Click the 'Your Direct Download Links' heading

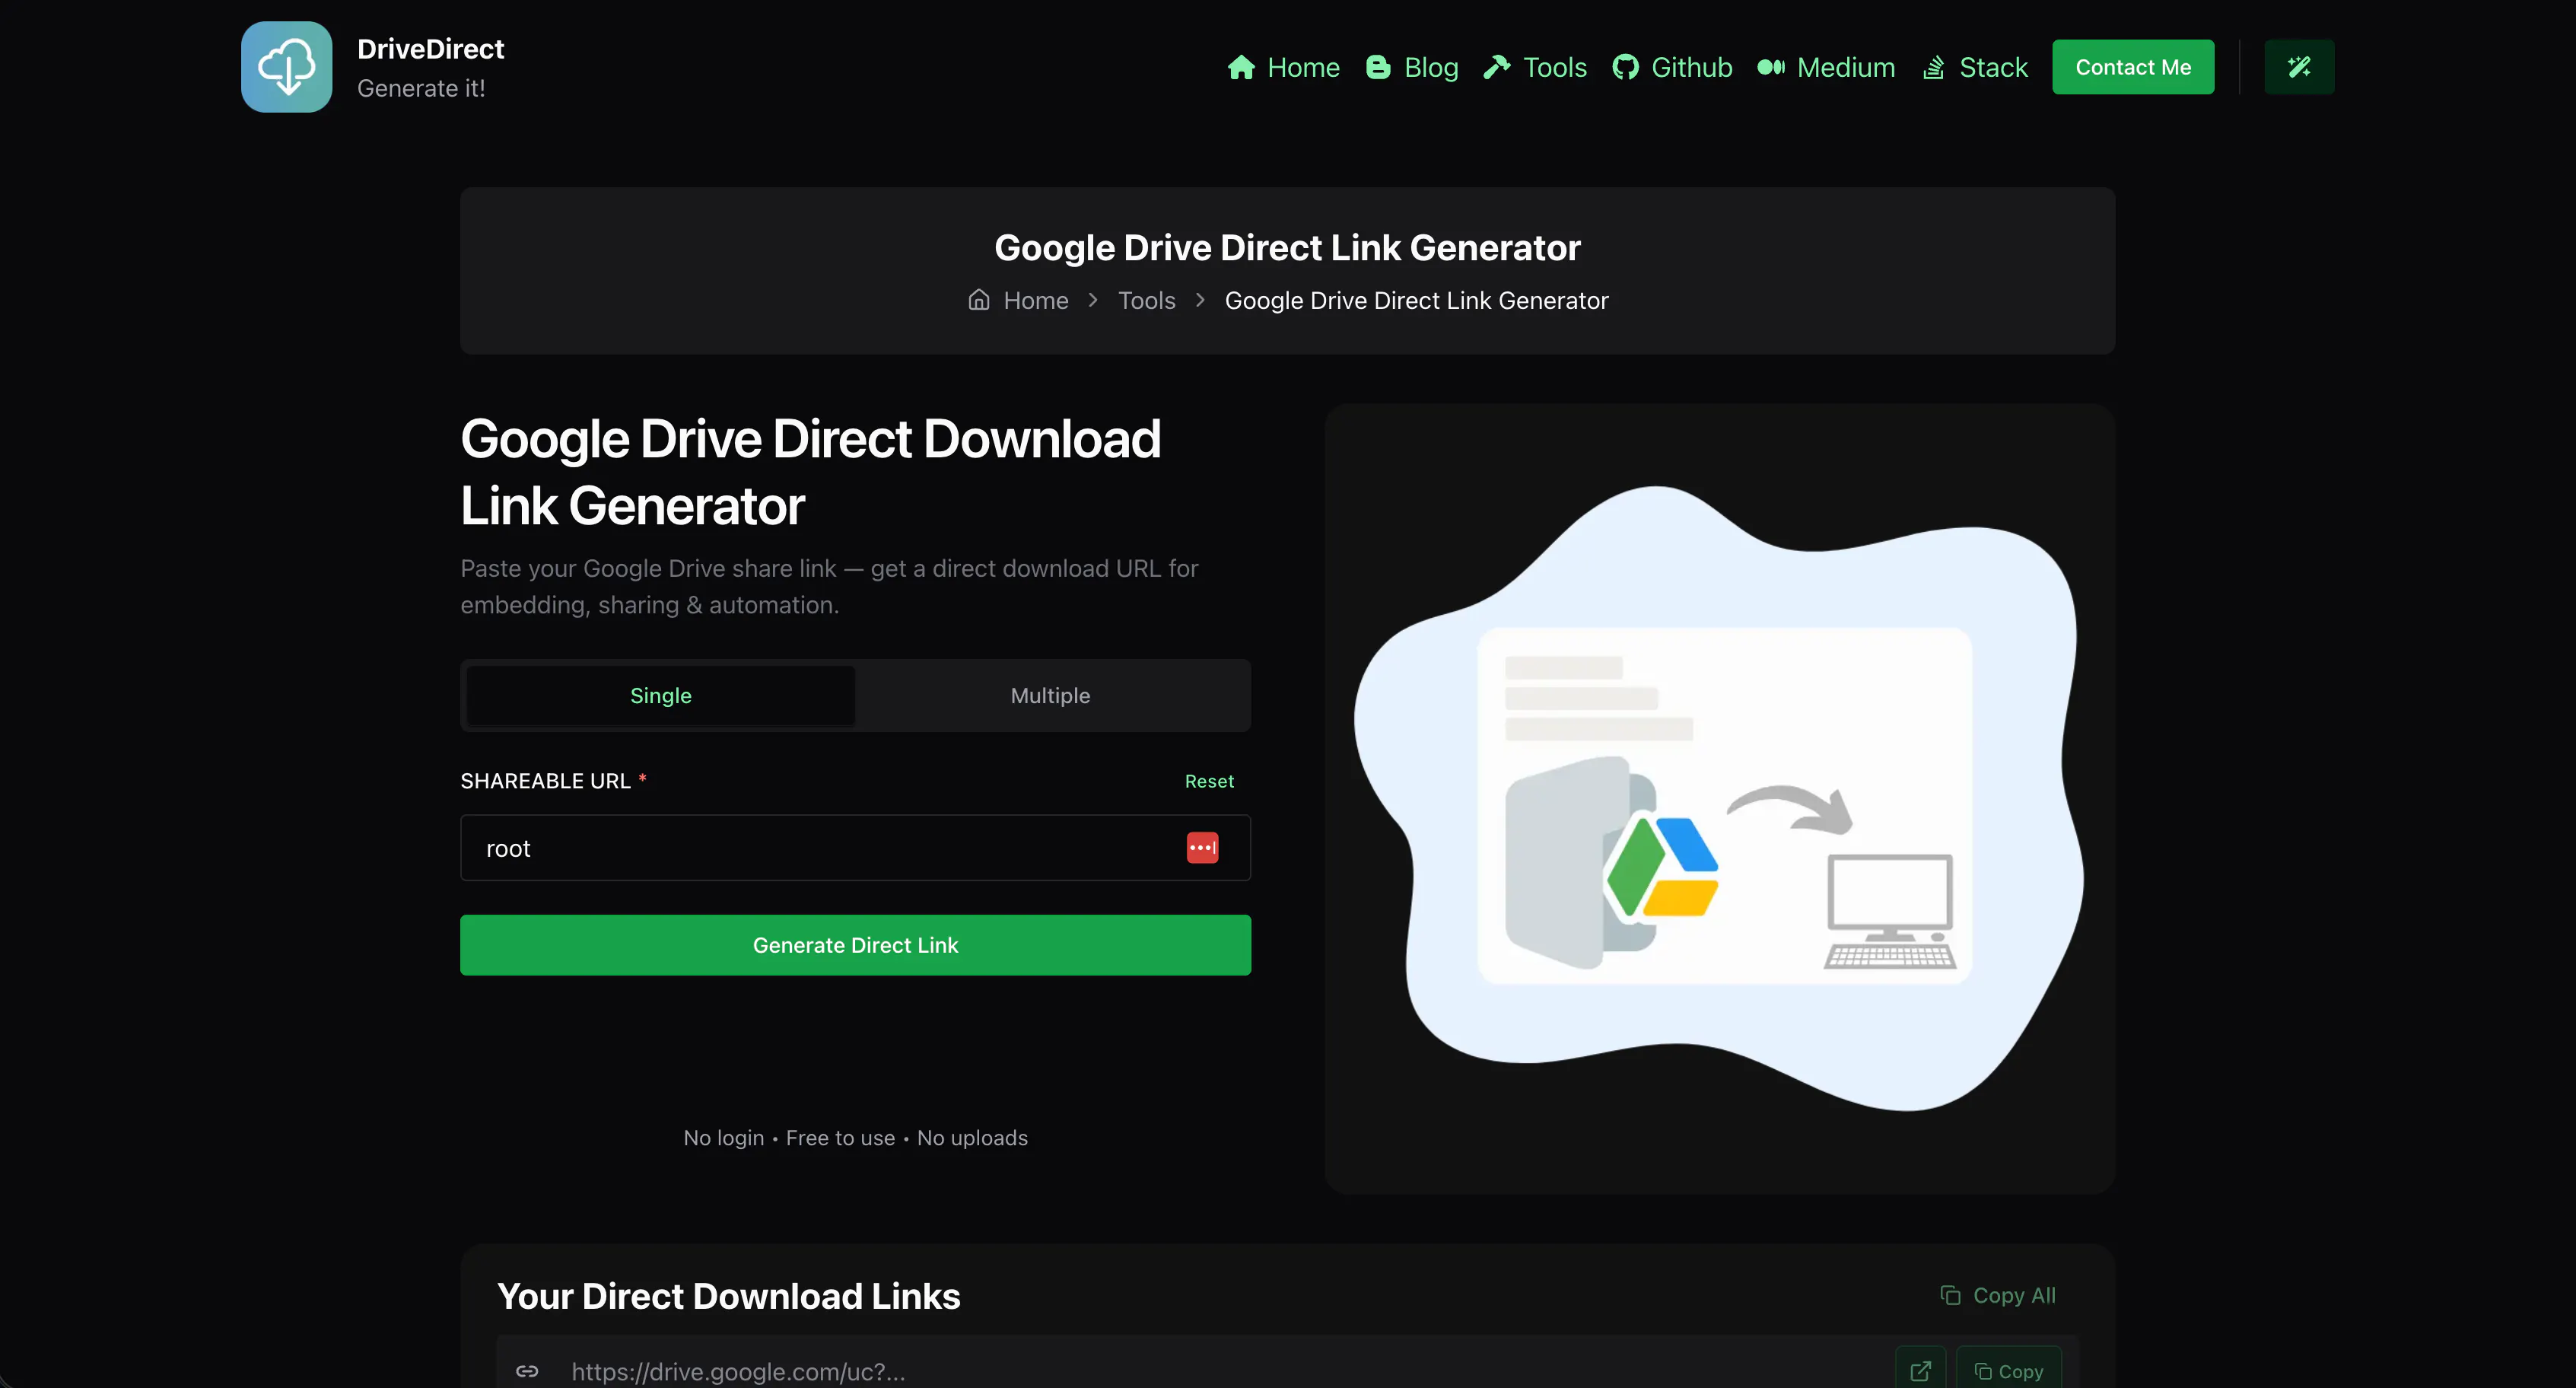tap(728, 1296)
